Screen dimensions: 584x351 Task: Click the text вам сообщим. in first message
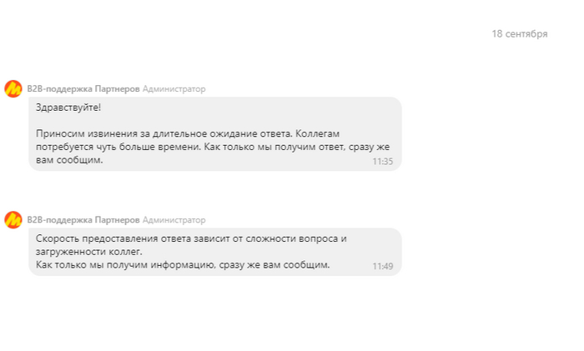point(69,160)
